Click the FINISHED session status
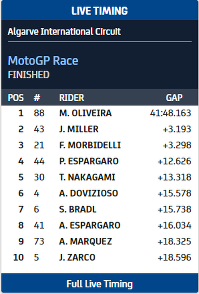Viewport: 199px width, 294px height. coord(29,75)
